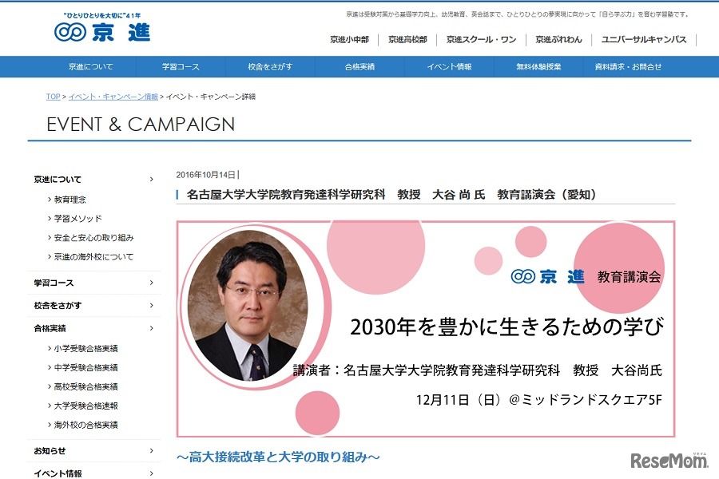
Task: Click the 教育理念 sidebar link
Action: [71, 200]
